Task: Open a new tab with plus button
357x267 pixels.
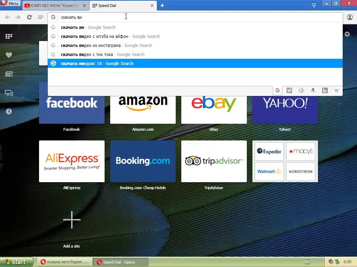Action: pyautogui.click(x=162, y=5)
